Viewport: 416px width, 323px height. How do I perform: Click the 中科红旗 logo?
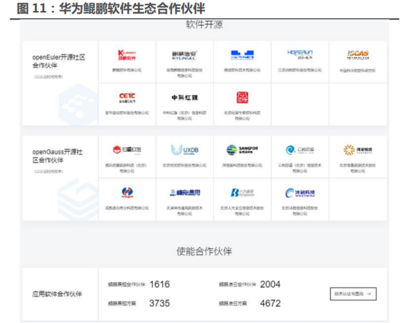(x=184, y=97)
